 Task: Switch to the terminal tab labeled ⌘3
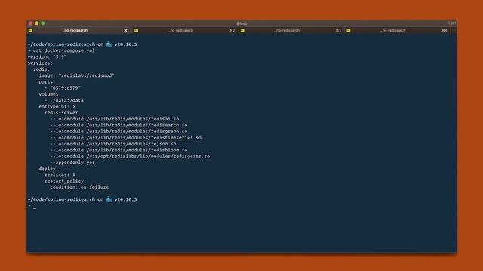click(291, 30)
